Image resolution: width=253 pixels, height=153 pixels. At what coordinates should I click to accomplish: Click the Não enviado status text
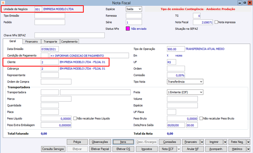click(139, 29)
